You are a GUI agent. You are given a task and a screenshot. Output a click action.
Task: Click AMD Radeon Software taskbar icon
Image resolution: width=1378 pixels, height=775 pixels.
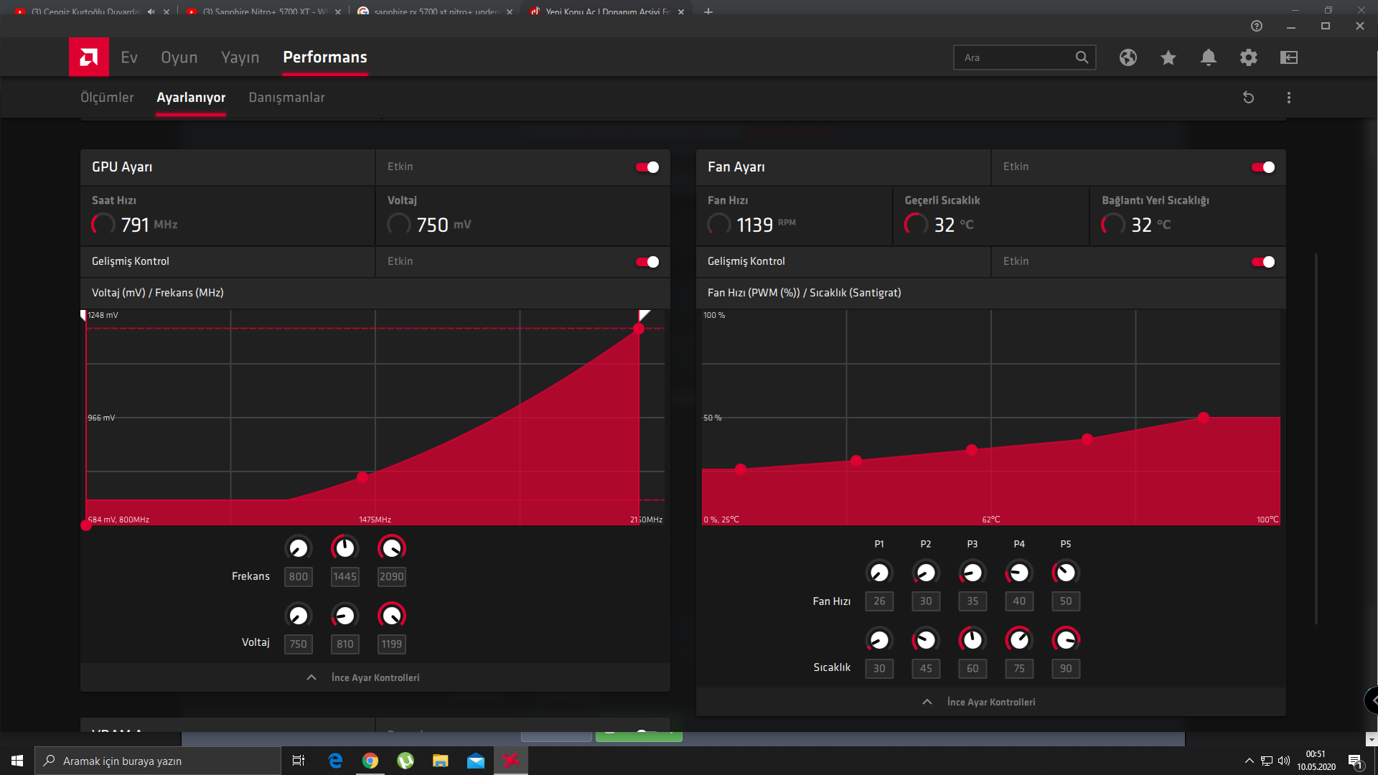pyautogui.click(x=511, y=761)
